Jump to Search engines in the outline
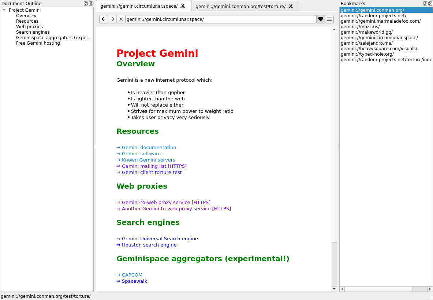This screenshot has height=300, width=433. (x=33, y=32)
